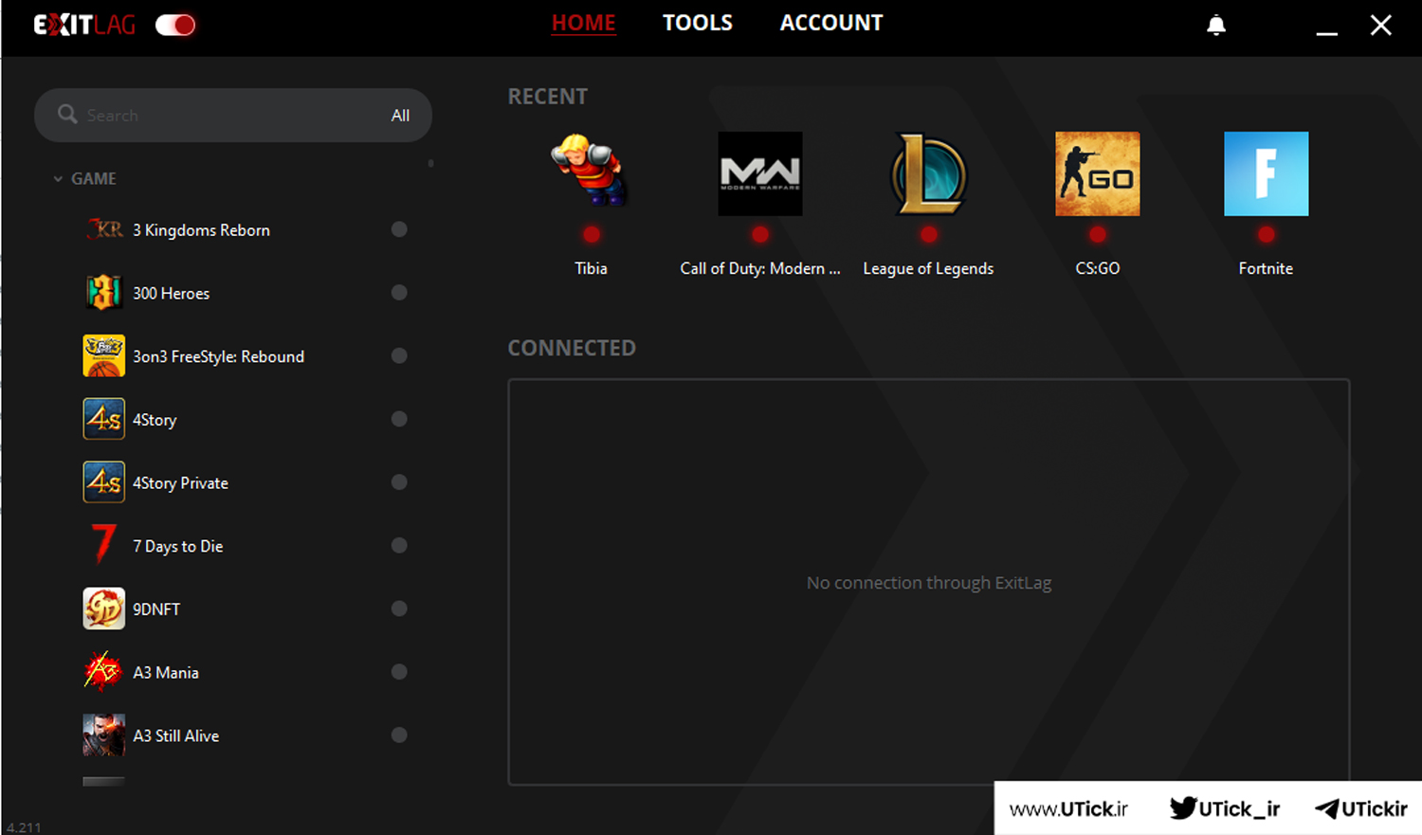The width and height of the screenshot is (1422, 835).
Task: Toggle status dot for A3 Mania
Action: click(399, 672)
